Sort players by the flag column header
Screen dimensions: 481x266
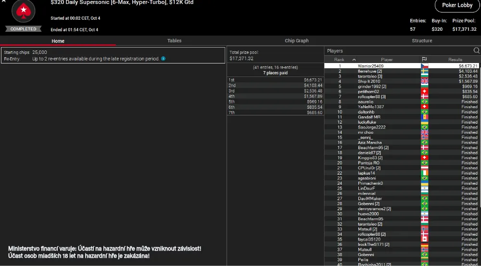424,60
